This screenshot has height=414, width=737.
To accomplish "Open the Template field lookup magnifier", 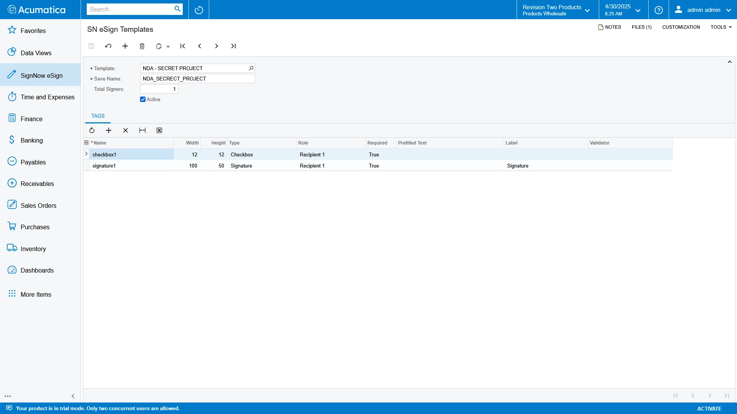I will point(251,68).
